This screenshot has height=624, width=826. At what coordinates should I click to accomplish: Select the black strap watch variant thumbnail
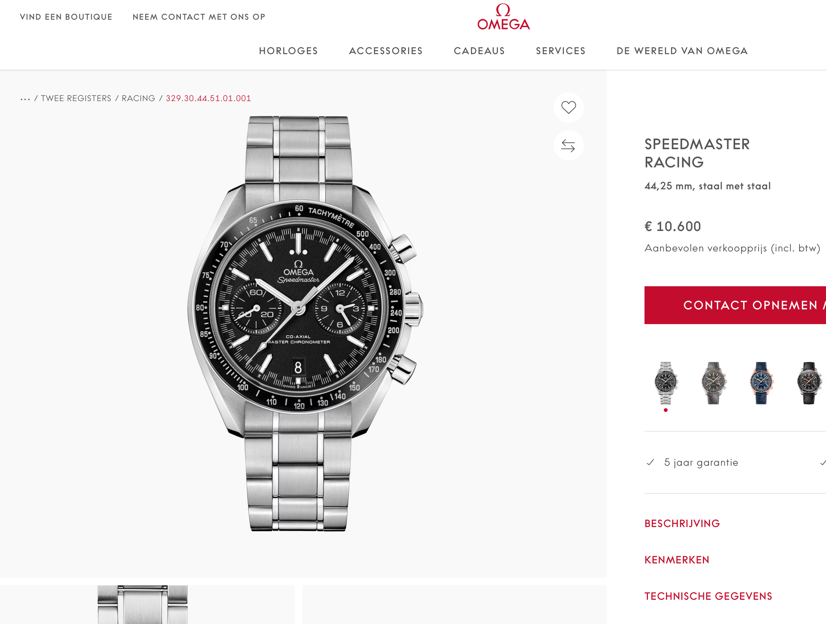809,383
